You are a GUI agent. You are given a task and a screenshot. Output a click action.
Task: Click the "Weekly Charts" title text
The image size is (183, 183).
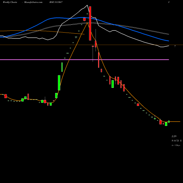(10, 2)
